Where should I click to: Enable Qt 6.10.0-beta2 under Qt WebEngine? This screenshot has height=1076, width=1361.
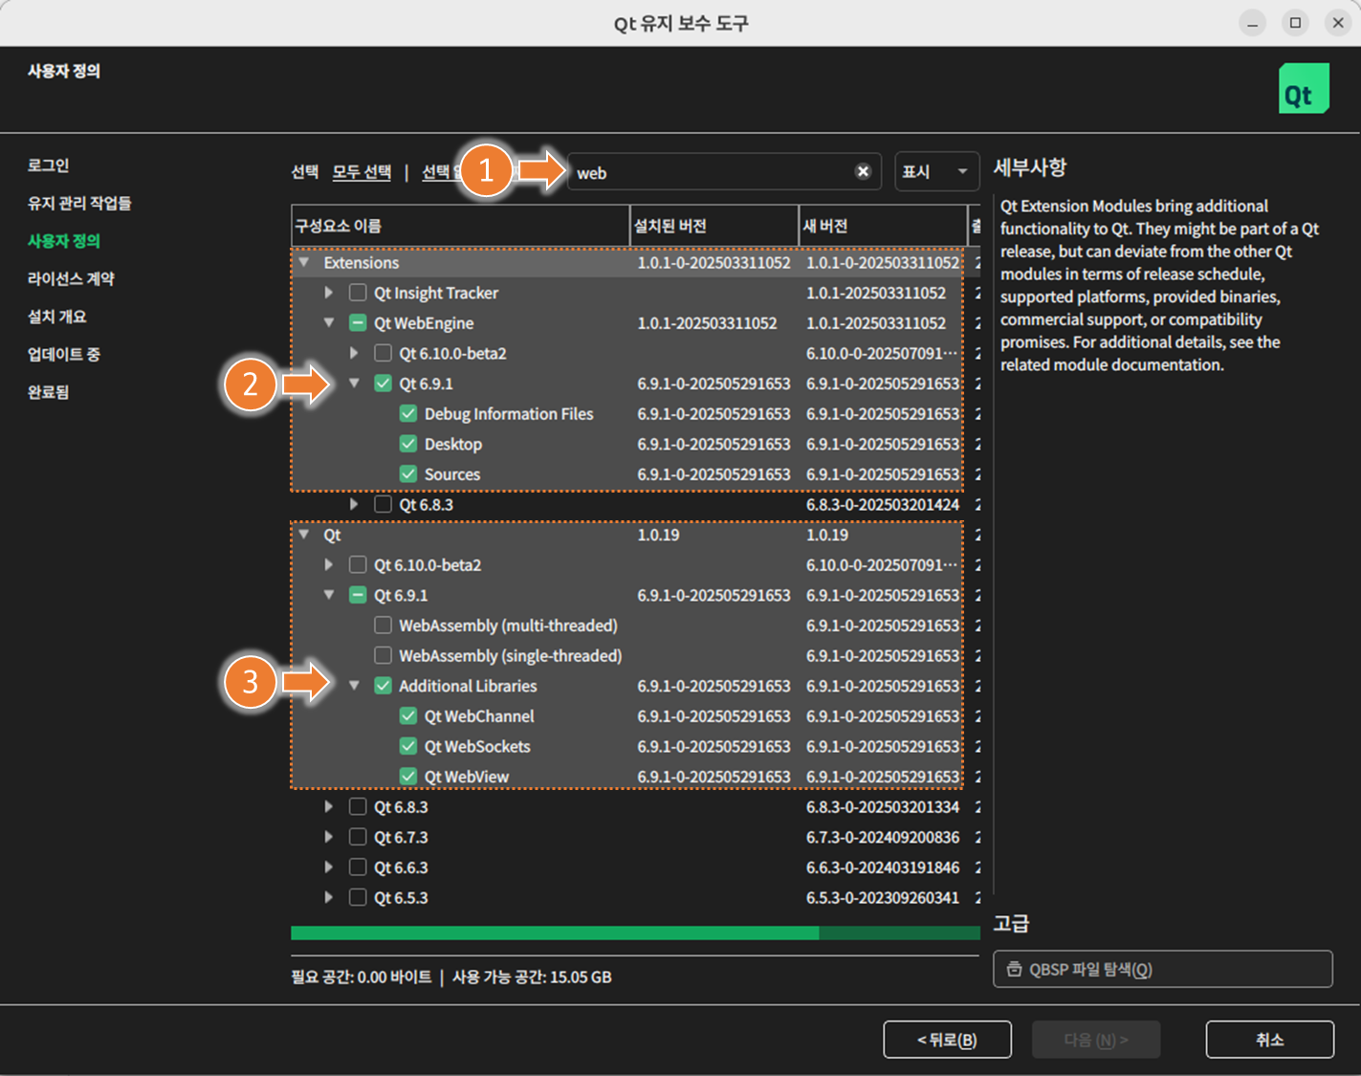pyautogui.click(x=383, y=353)
